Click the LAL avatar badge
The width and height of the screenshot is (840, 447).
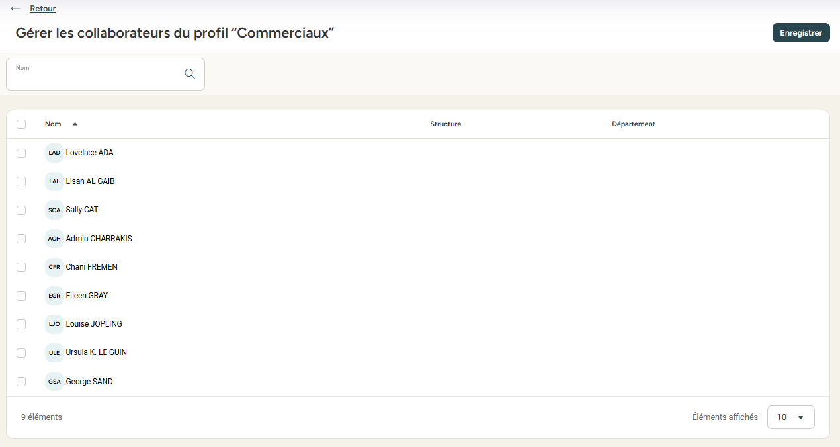point(54,181)
